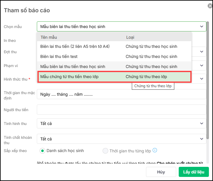The image size is (213, 181).
Task: Open the Tính chất khoản thu dropdown
Action: coord(202,139)
